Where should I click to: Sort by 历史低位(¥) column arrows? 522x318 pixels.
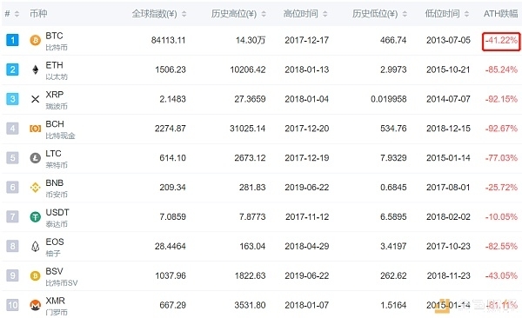pos(405,14)
